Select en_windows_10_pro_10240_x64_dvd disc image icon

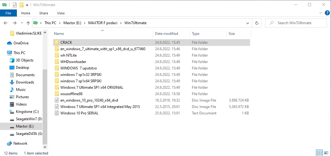coord(56,100)
